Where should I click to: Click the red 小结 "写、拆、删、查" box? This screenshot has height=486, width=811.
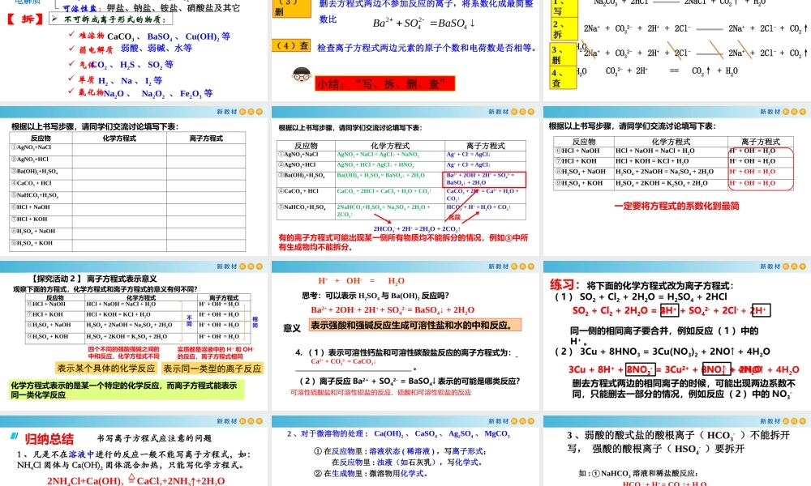tap(384, 83)
